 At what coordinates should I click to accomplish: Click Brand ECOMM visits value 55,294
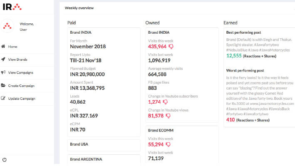156,144
